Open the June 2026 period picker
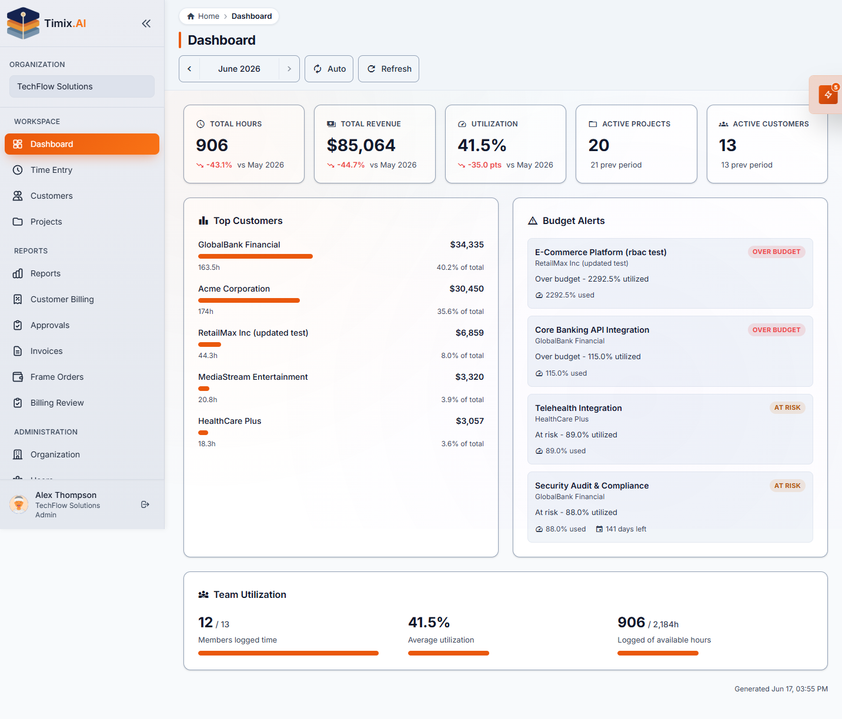The width and height of the screenshot is (842, 719). [x=239, y=69]
